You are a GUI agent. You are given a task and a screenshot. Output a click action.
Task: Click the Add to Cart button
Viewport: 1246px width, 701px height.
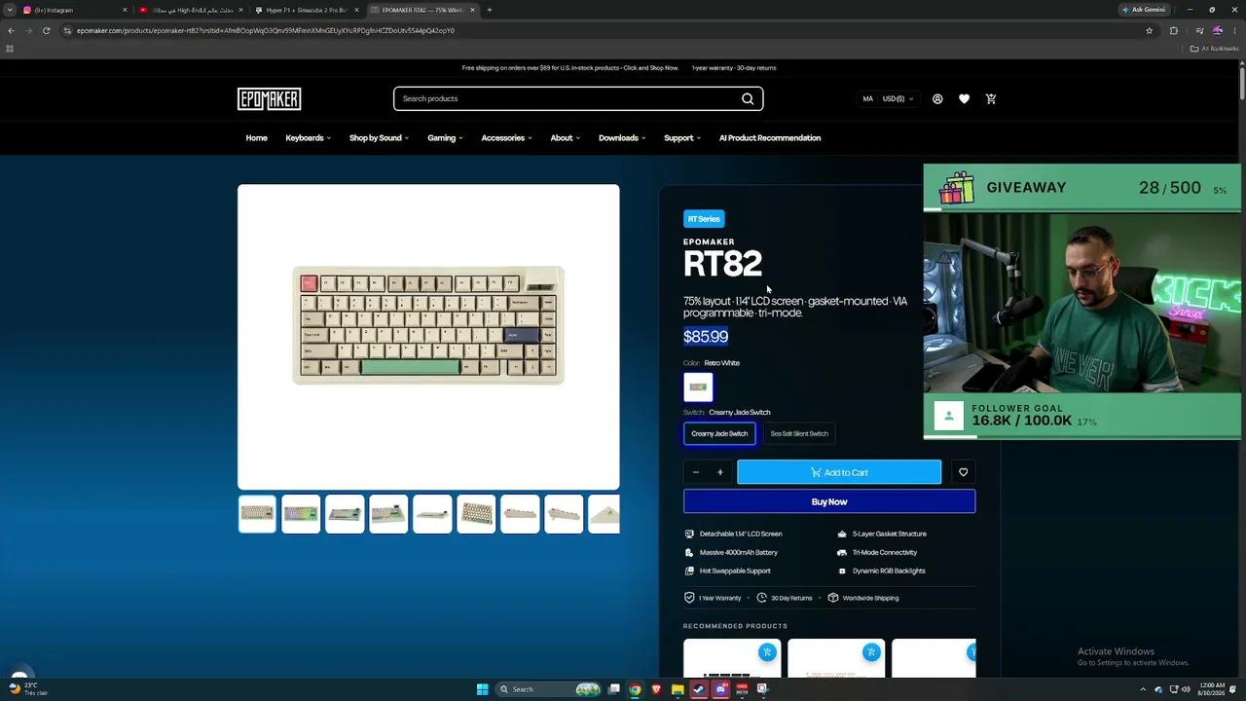coord(839,472)
